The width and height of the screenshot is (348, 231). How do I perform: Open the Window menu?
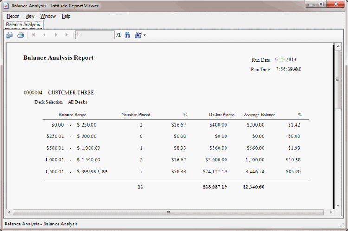(x=48, y=16)
